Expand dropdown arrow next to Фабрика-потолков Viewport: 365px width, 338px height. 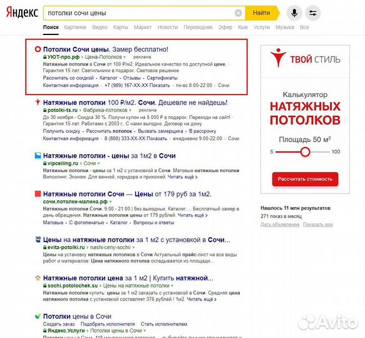point(130,110)
